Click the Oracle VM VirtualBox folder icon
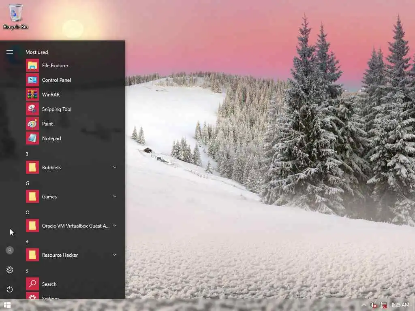The height and width of the screenshot is (311, 415). pyautogui.click(x=32, y=226)
